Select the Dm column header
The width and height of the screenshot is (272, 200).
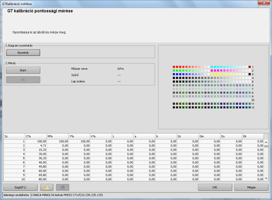click(209, 136)
